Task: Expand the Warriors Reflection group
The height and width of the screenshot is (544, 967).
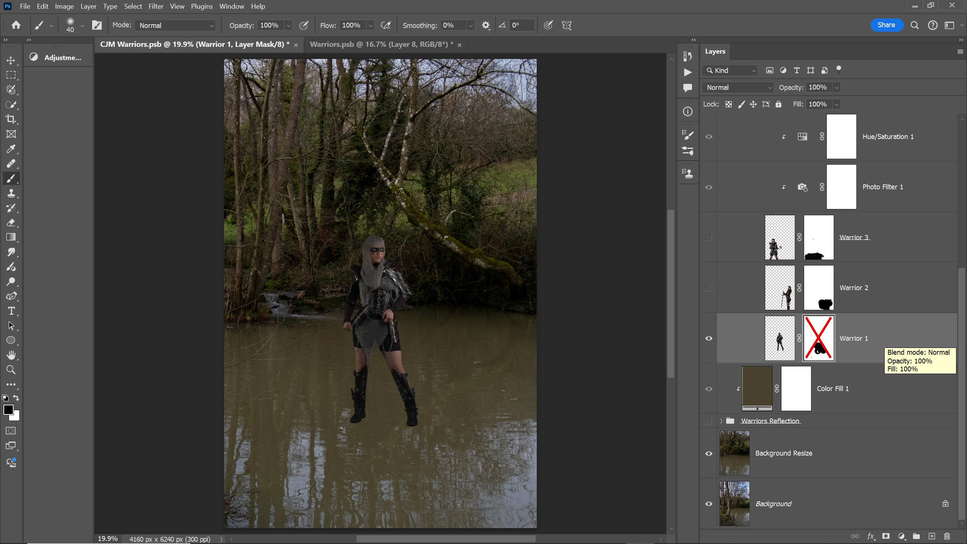Action: 721,421
